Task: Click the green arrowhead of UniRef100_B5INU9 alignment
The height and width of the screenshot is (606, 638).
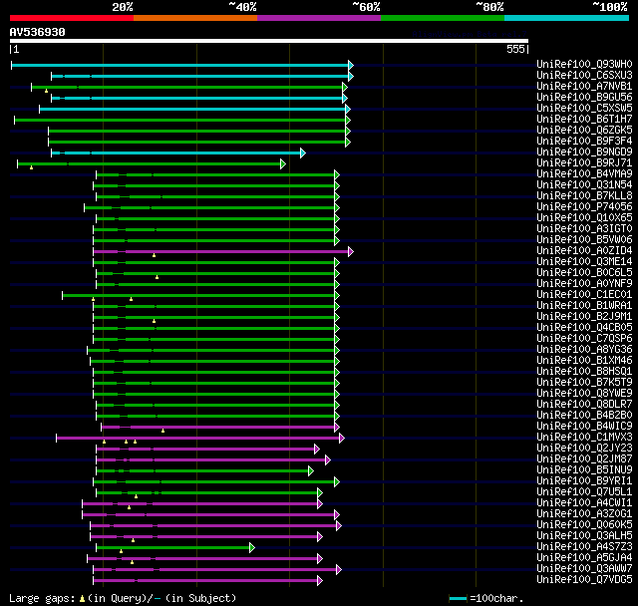Action: click(310, 471)
